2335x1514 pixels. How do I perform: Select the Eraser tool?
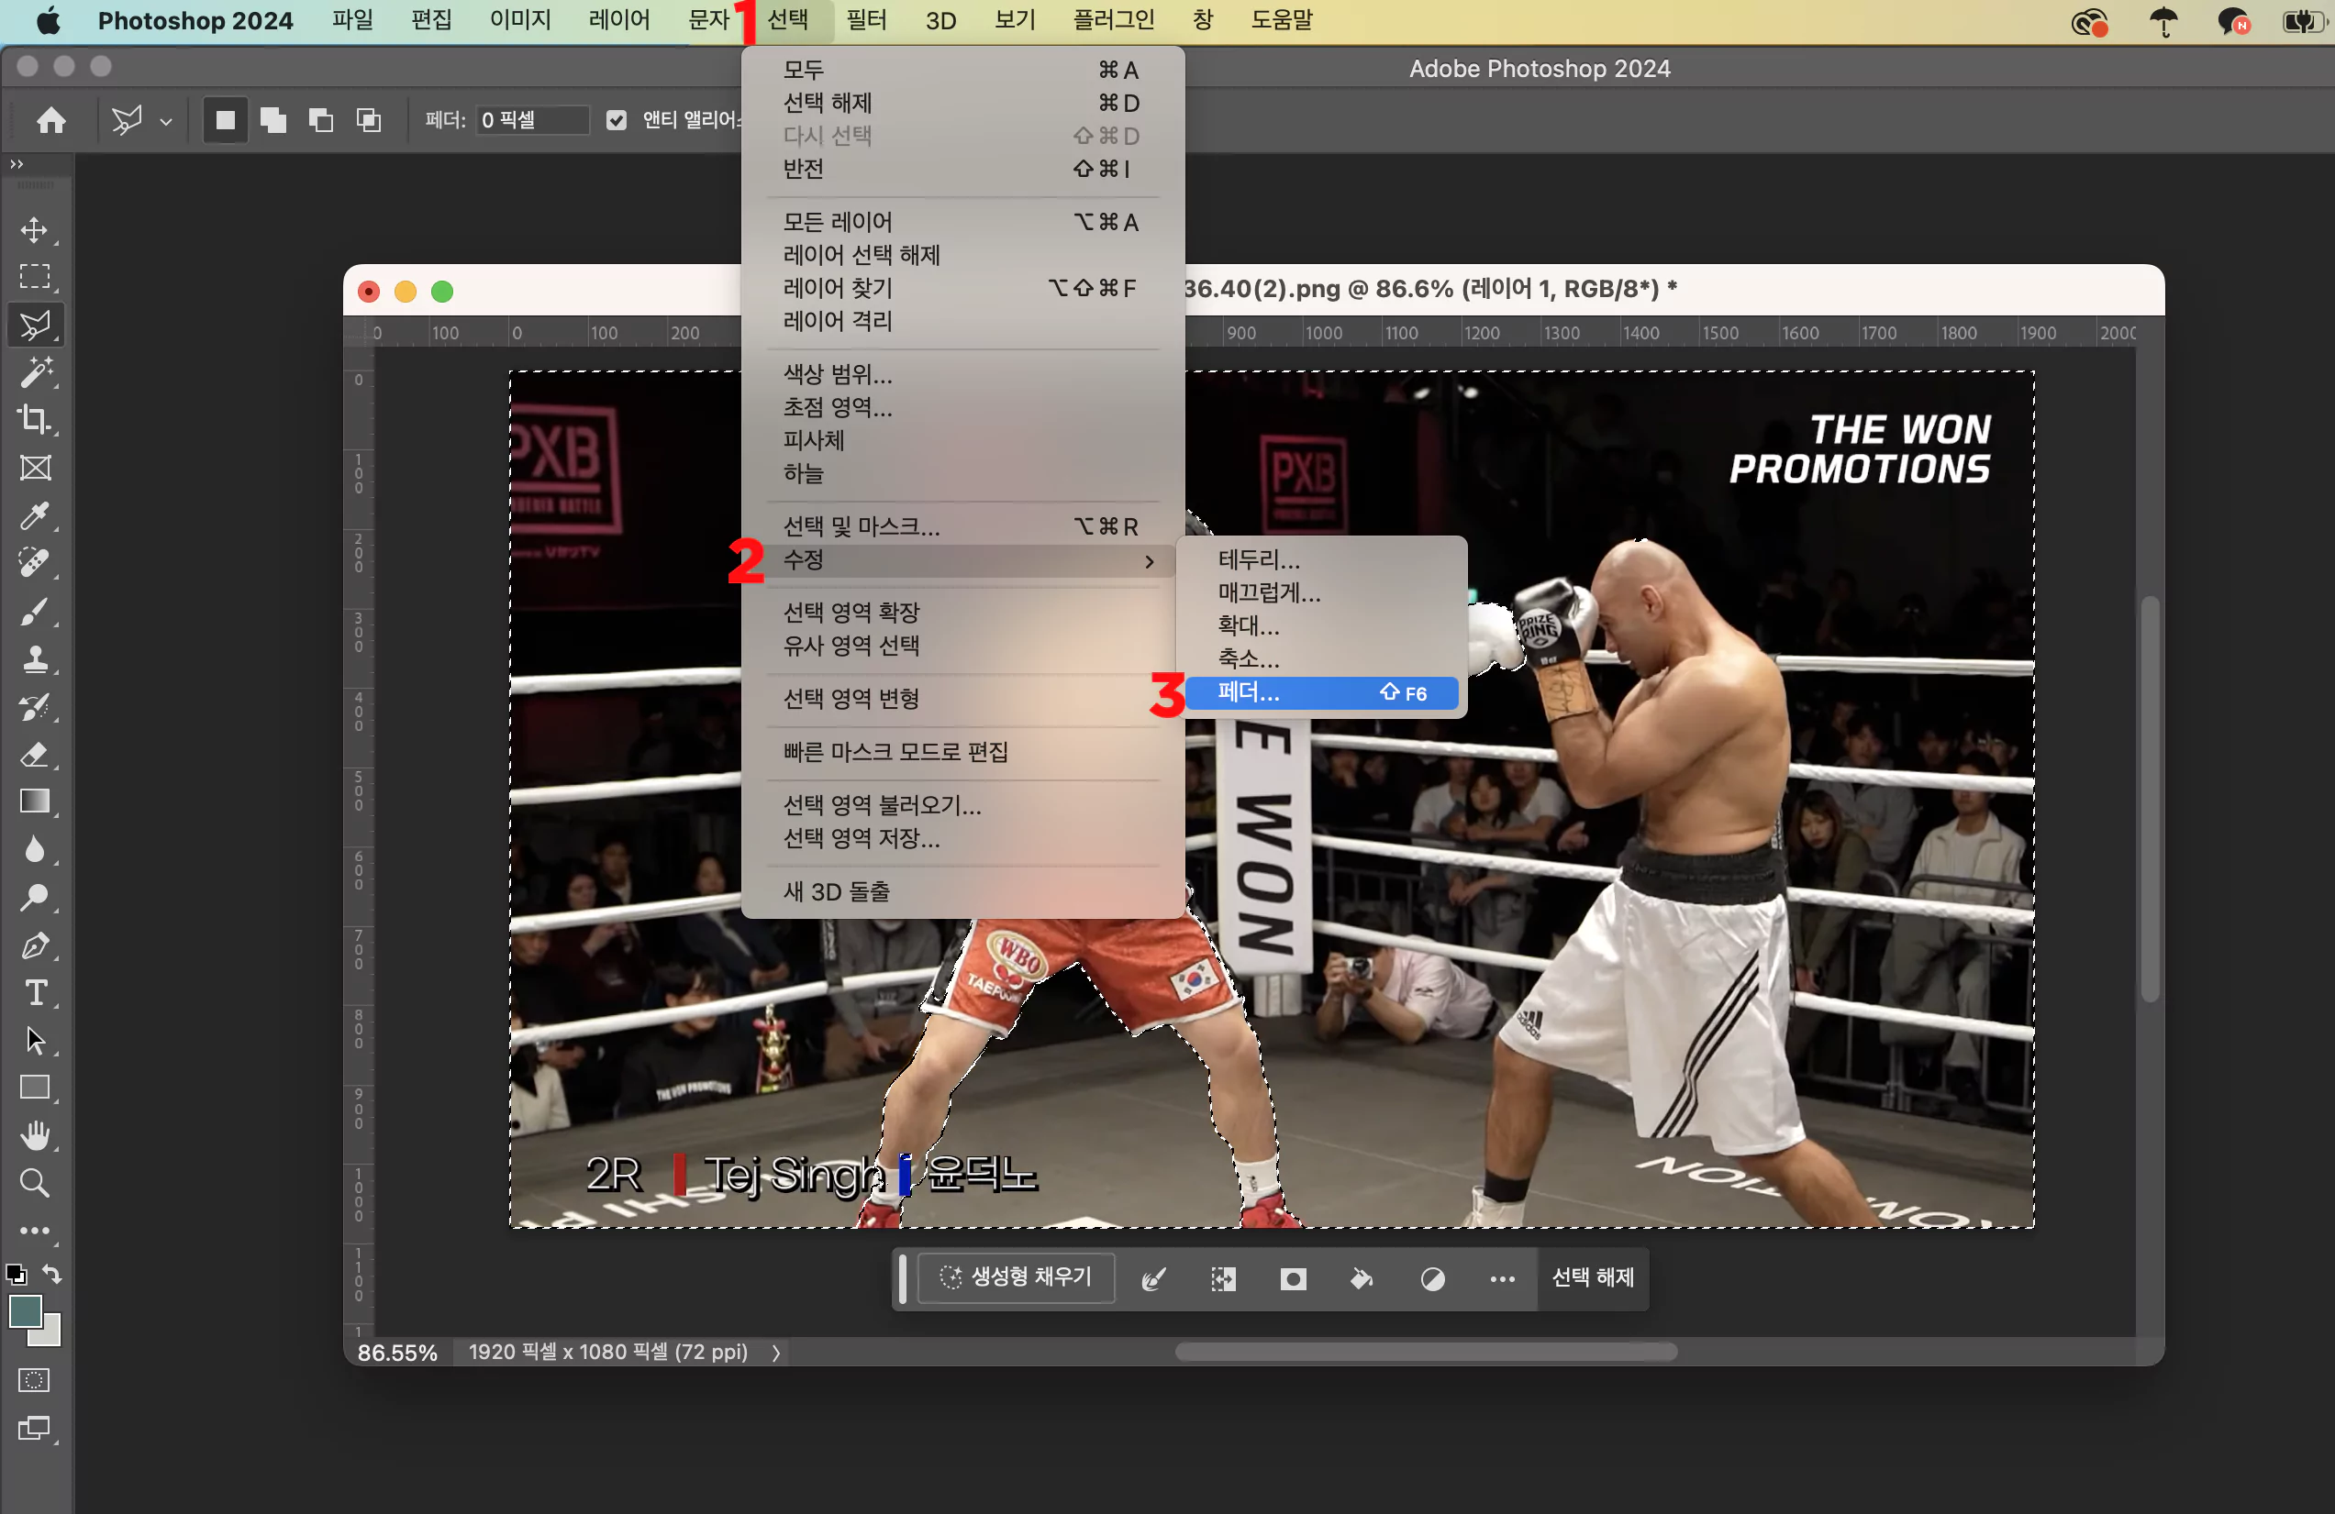click(x=35, y=754)
